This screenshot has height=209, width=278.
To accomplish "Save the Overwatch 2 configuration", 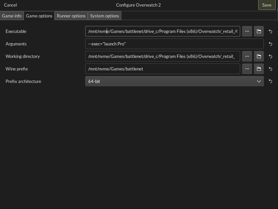I will (267, 5).
